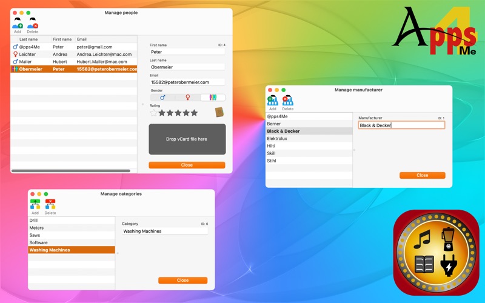Viewport: 485px width, 303px height.
Task: Select Black & Decker in manufacturer list
Action: [x=309, y=131]
